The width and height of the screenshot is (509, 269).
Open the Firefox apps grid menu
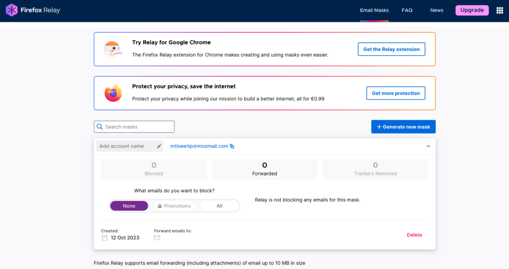[500, 10]
